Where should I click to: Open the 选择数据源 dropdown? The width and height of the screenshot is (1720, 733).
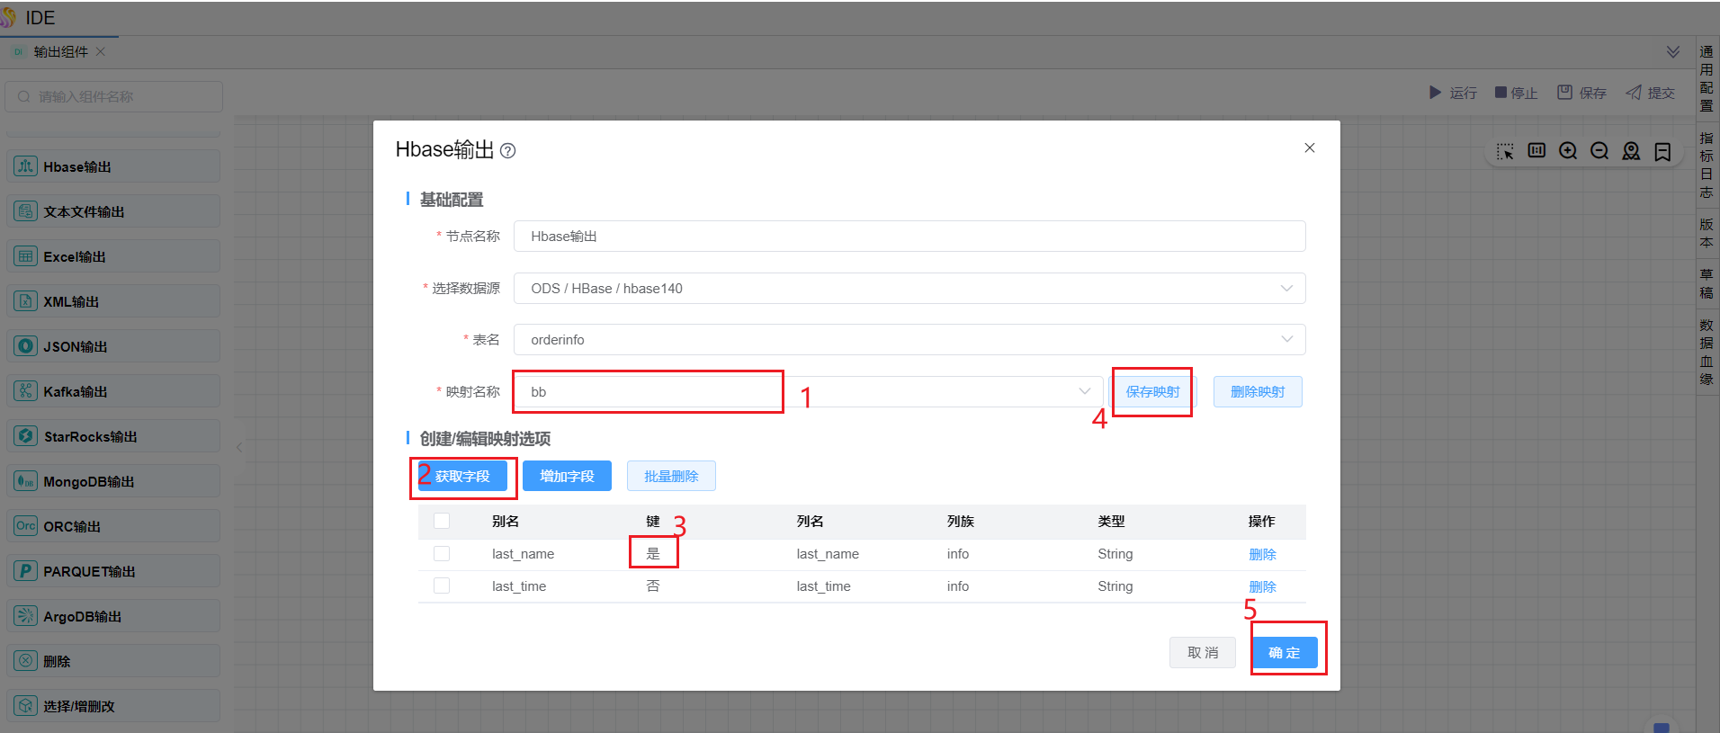click(x=909, y=289)
